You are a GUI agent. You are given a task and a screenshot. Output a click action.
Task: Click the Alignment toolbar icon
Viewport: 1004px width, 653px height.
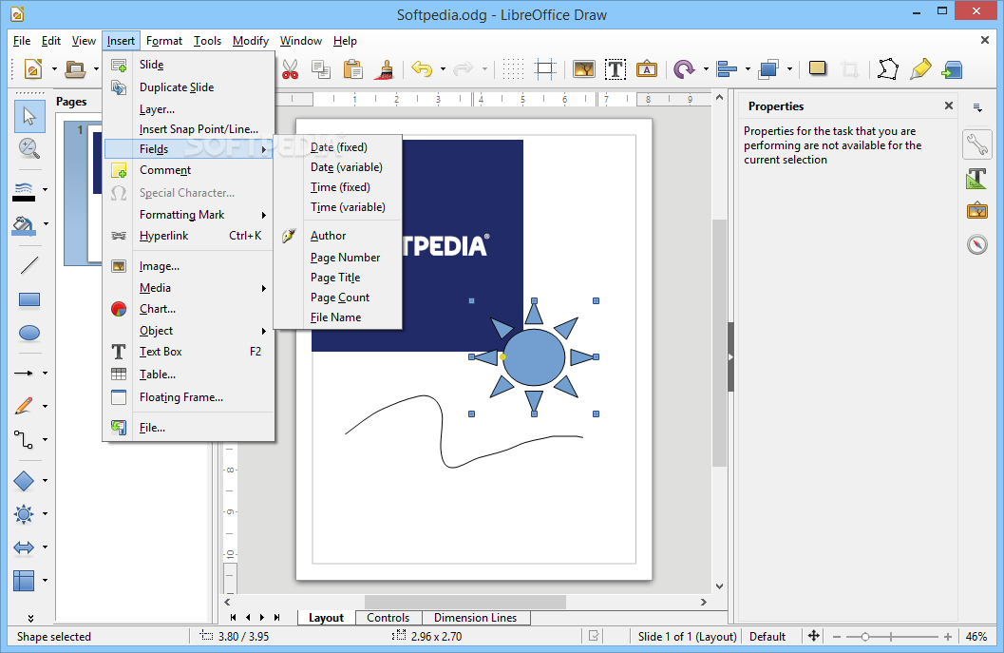727,69
